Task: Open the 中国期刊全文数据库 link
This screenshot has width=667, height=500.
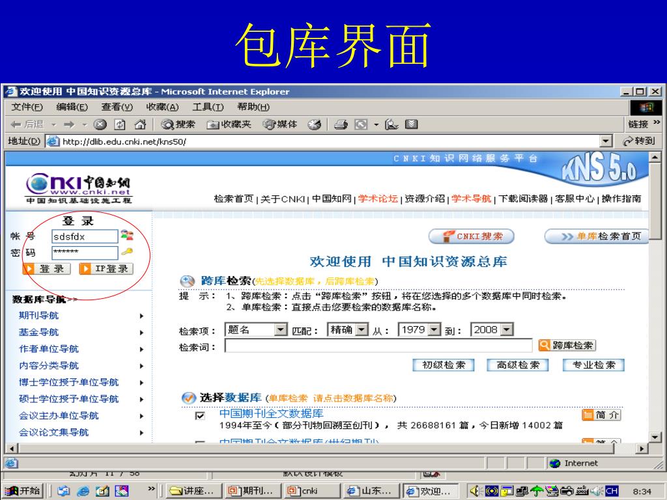Action: coord(272,413)
